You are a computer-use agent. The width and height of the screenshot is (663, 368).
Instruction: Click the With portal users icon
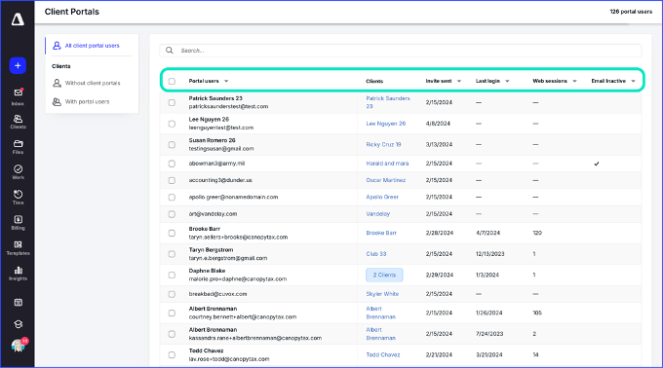(x=57, y=101)
